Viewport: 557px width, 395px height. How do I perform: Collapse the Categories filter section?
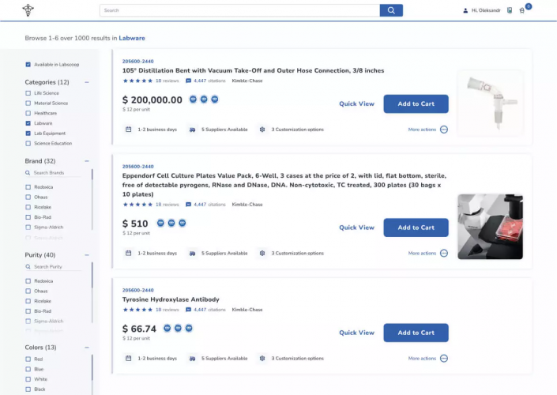point(87,82)
